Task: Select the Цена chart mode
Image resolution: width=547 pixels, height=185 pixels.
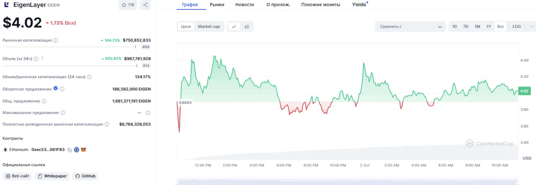Action: coord(186,26)
